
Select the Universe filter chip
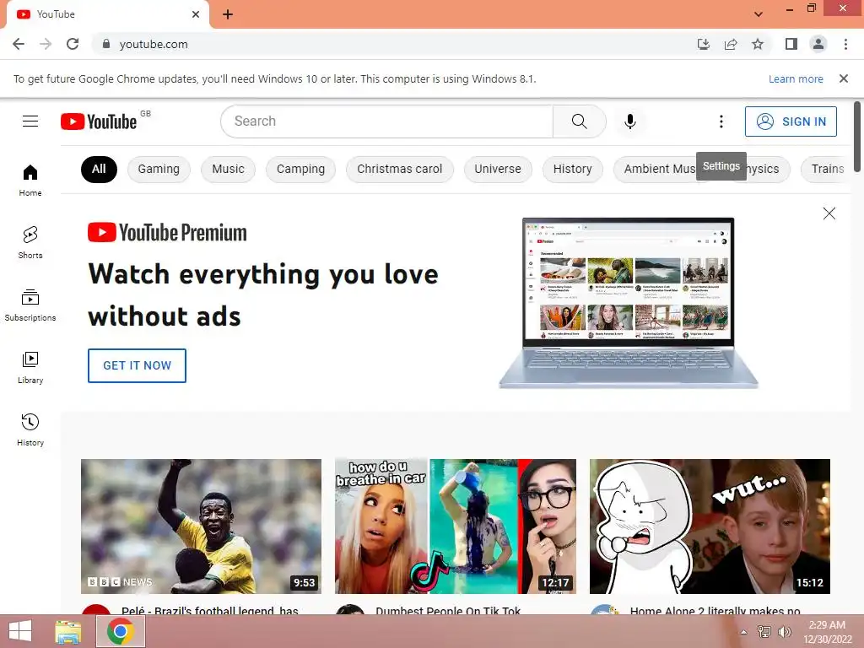[x=498, y=169]
